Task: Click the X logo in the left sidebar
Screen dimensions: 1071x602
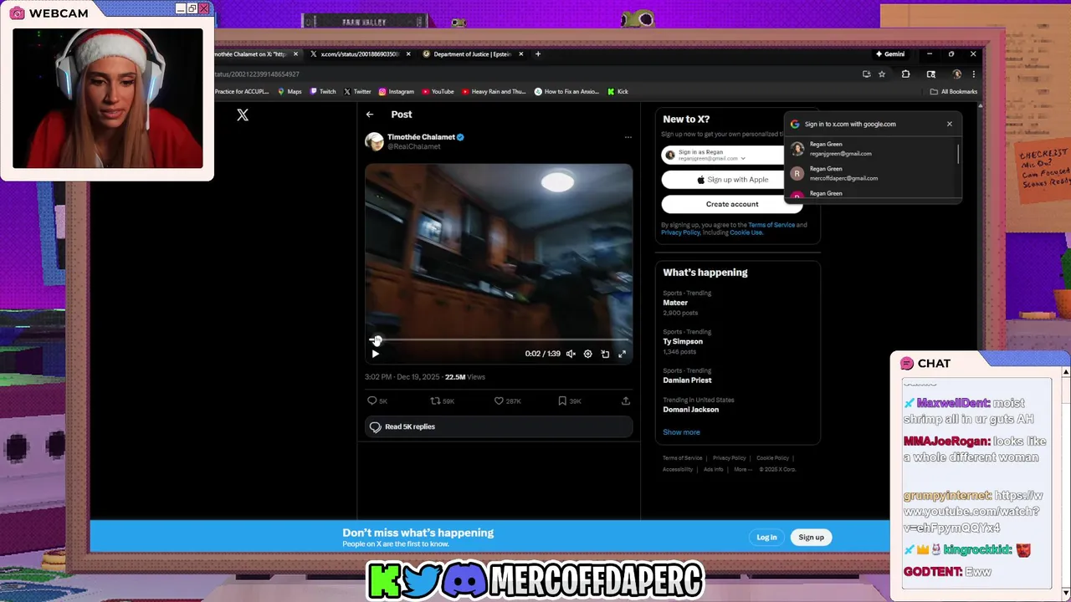Action: click(x=243, y=115)
